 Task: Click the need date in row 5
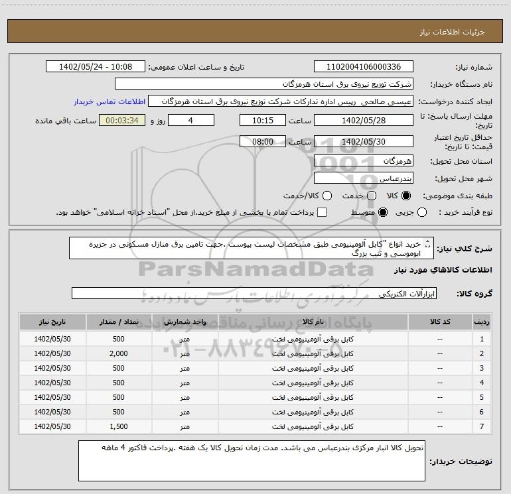coord(52,397)
